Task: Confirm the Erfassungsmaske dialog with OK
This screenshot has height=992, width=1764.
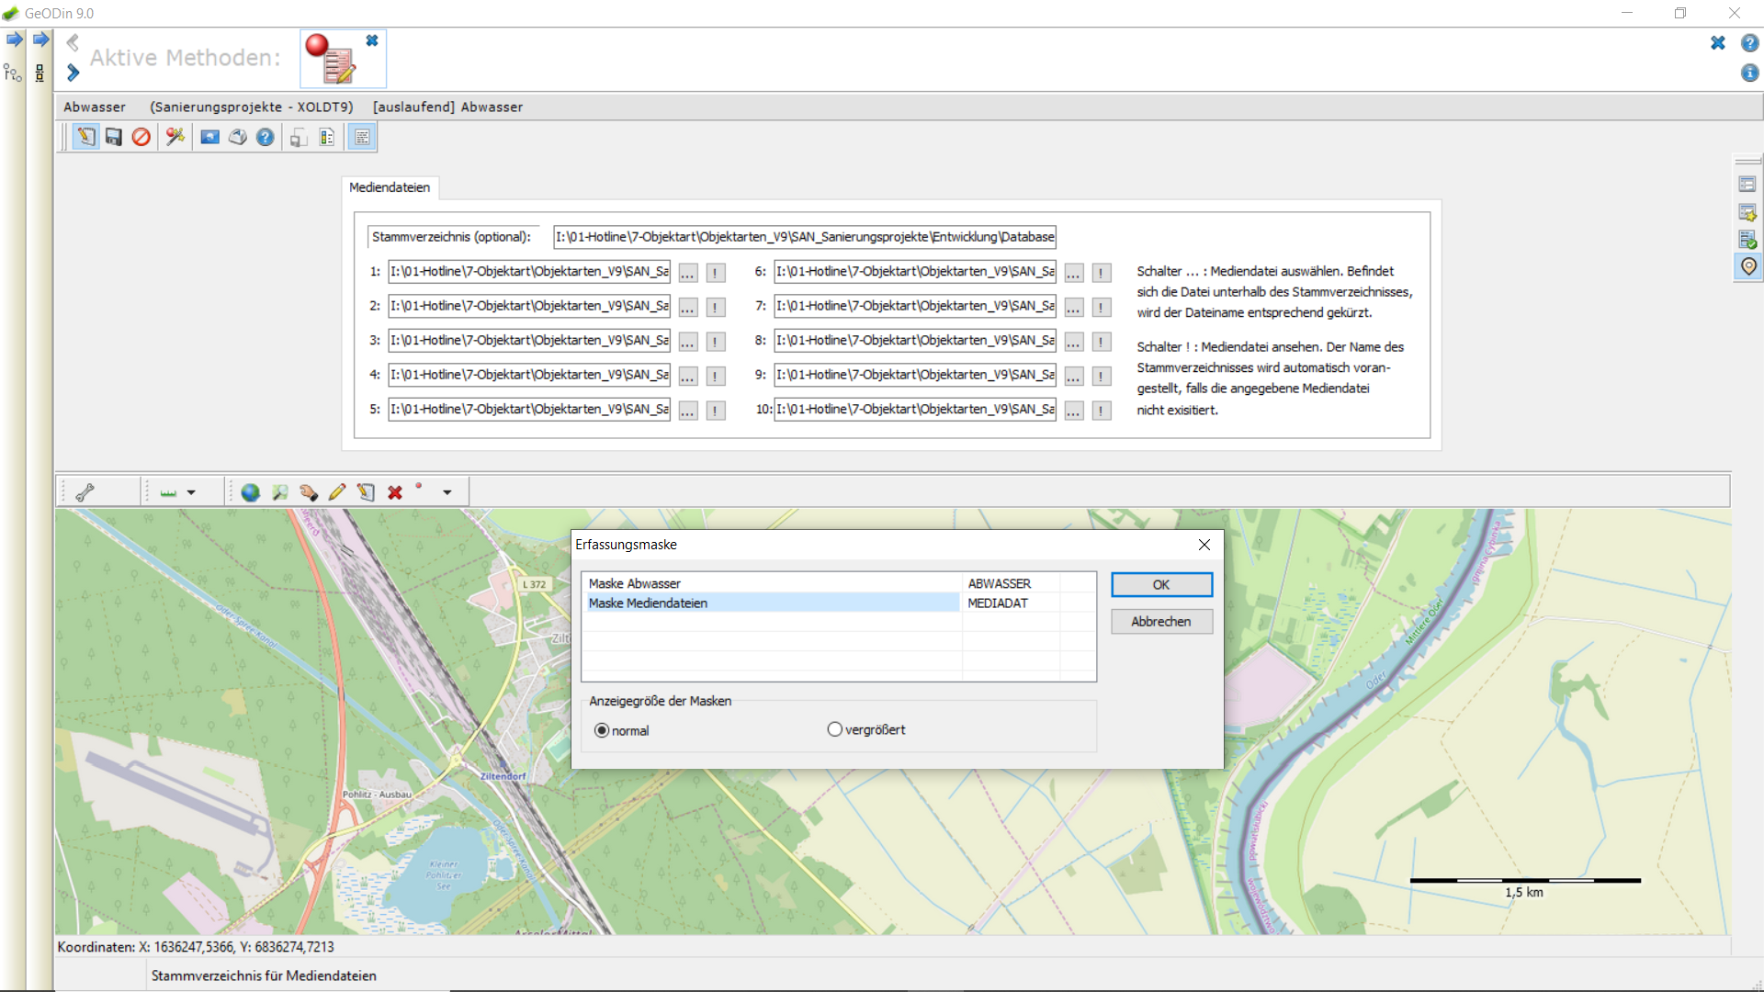Action: [1161, 585]
